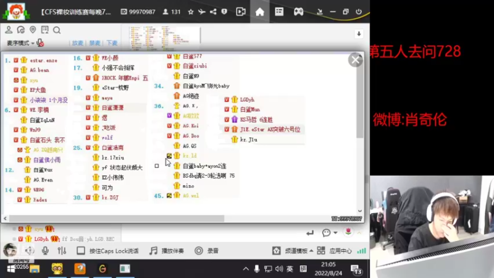Click the green signal strength bars icon
Viewport: 494px width, 278px height.
tap(361, 251)
